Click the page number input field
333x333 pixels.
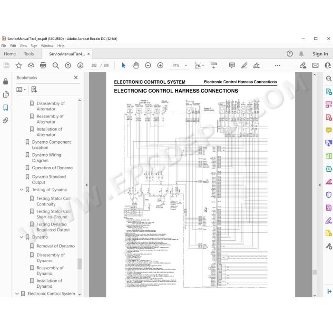point(94,65)
